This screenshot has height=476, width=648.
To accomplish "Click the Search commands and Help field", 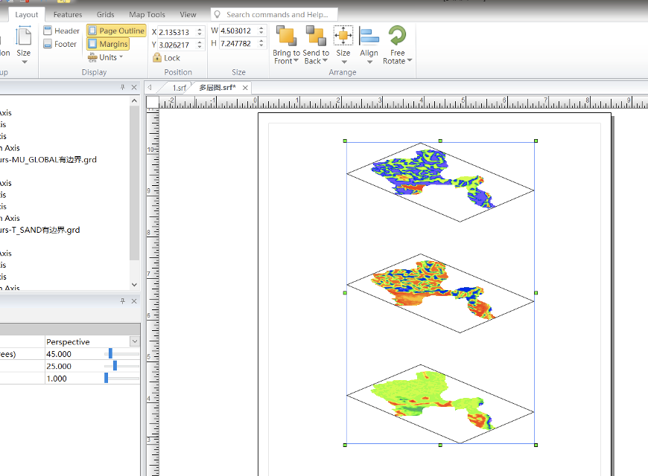I will point(276,14).
